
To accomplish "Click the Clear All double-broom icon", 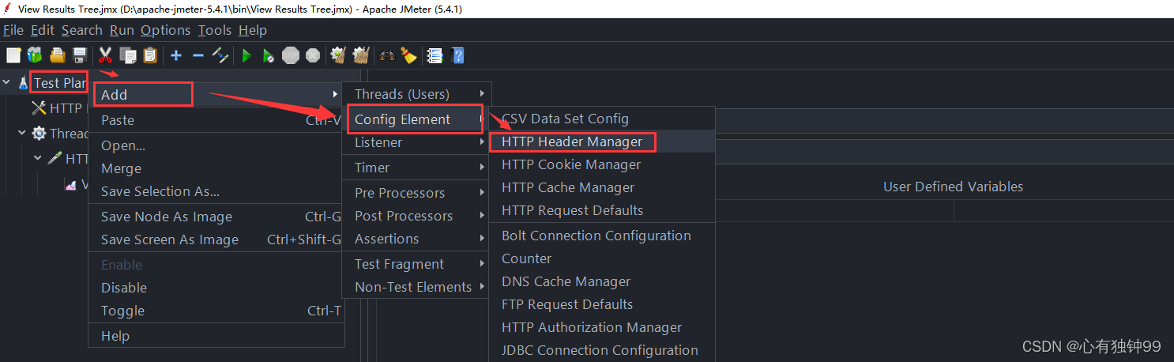I will pyautogui.click(x=361, y=55).
